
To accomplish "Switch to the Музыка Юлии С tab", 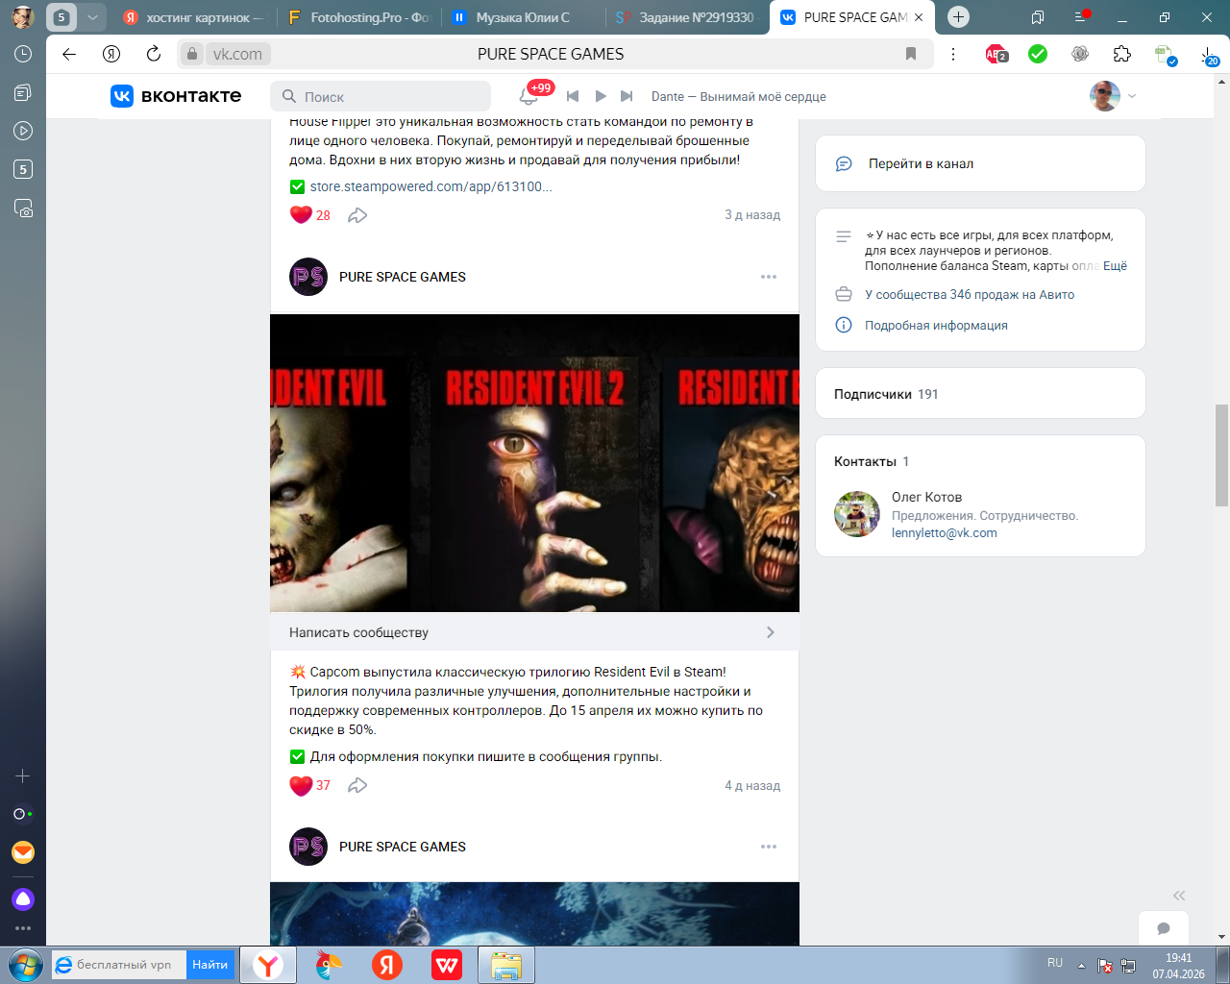I will (x=523, y=17).
